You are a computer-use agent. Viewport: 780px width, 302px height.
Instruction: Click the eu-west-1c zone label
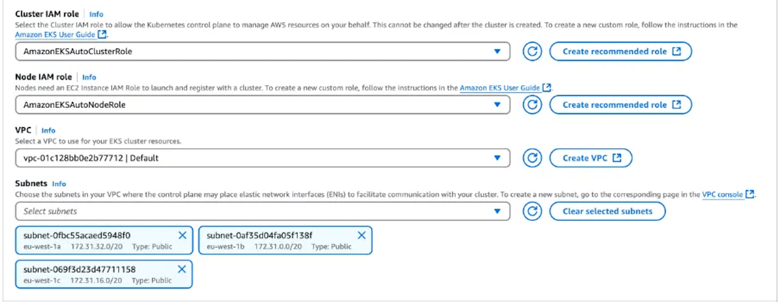click(x=42, y=280)
